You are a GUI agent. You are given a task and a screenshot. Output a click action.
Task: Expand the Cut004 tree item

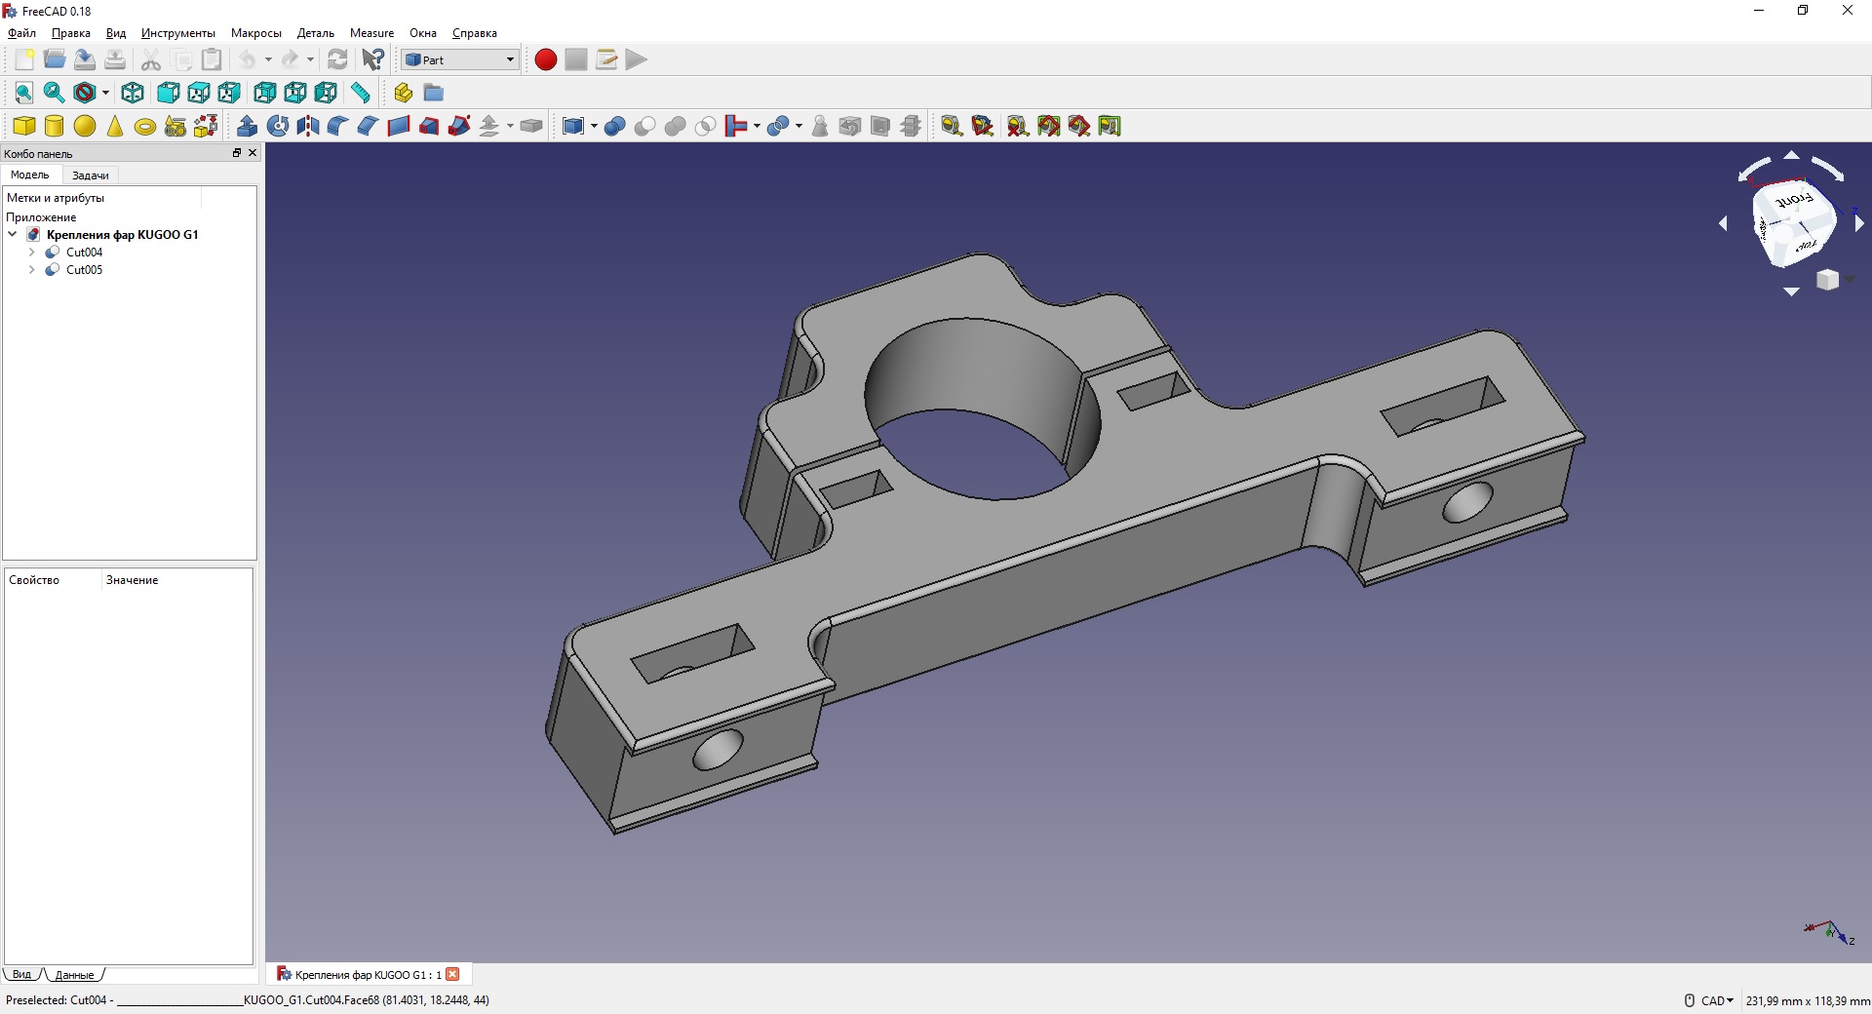click(x=32, y=253)
